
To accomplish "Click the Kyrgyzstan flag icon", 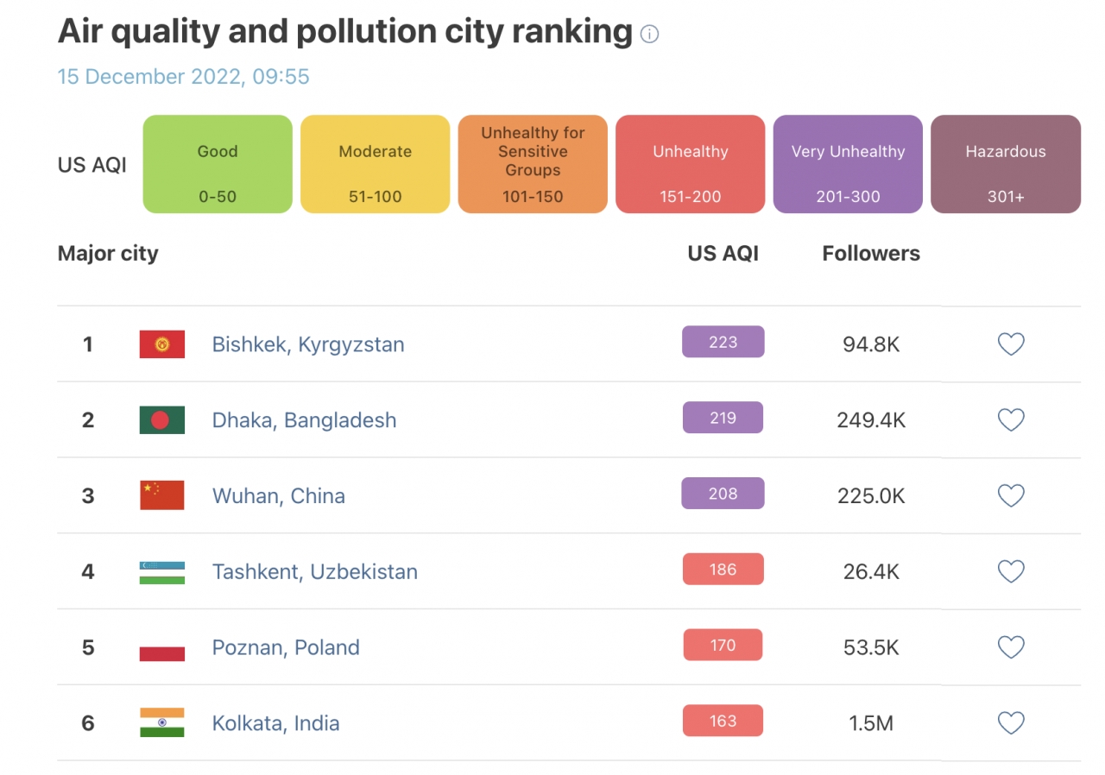I will point(162,344).
